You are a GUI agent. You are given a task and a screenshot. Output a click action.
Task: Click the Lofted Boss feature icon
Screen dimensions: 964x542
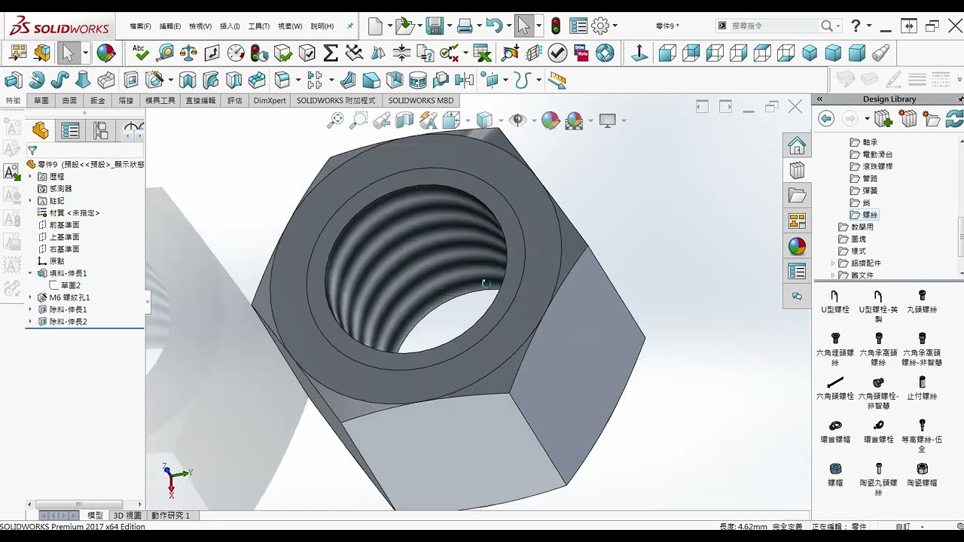[83, 79]
